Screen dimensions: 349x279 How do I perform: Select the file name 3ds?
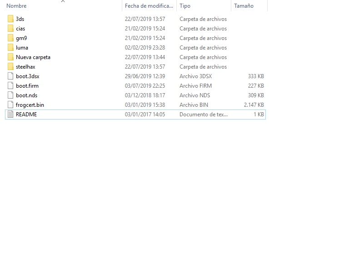20,19
